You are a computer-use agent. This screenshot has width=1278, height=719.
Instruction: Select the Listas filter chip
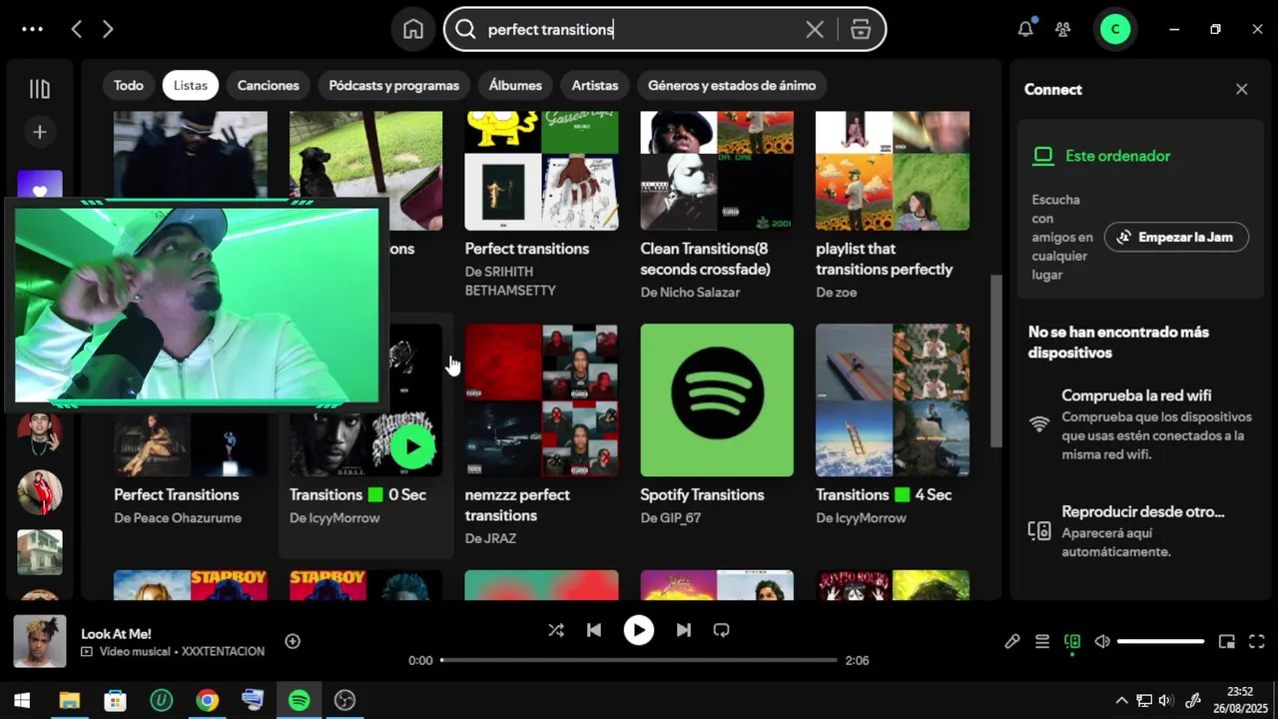point(190,85)
